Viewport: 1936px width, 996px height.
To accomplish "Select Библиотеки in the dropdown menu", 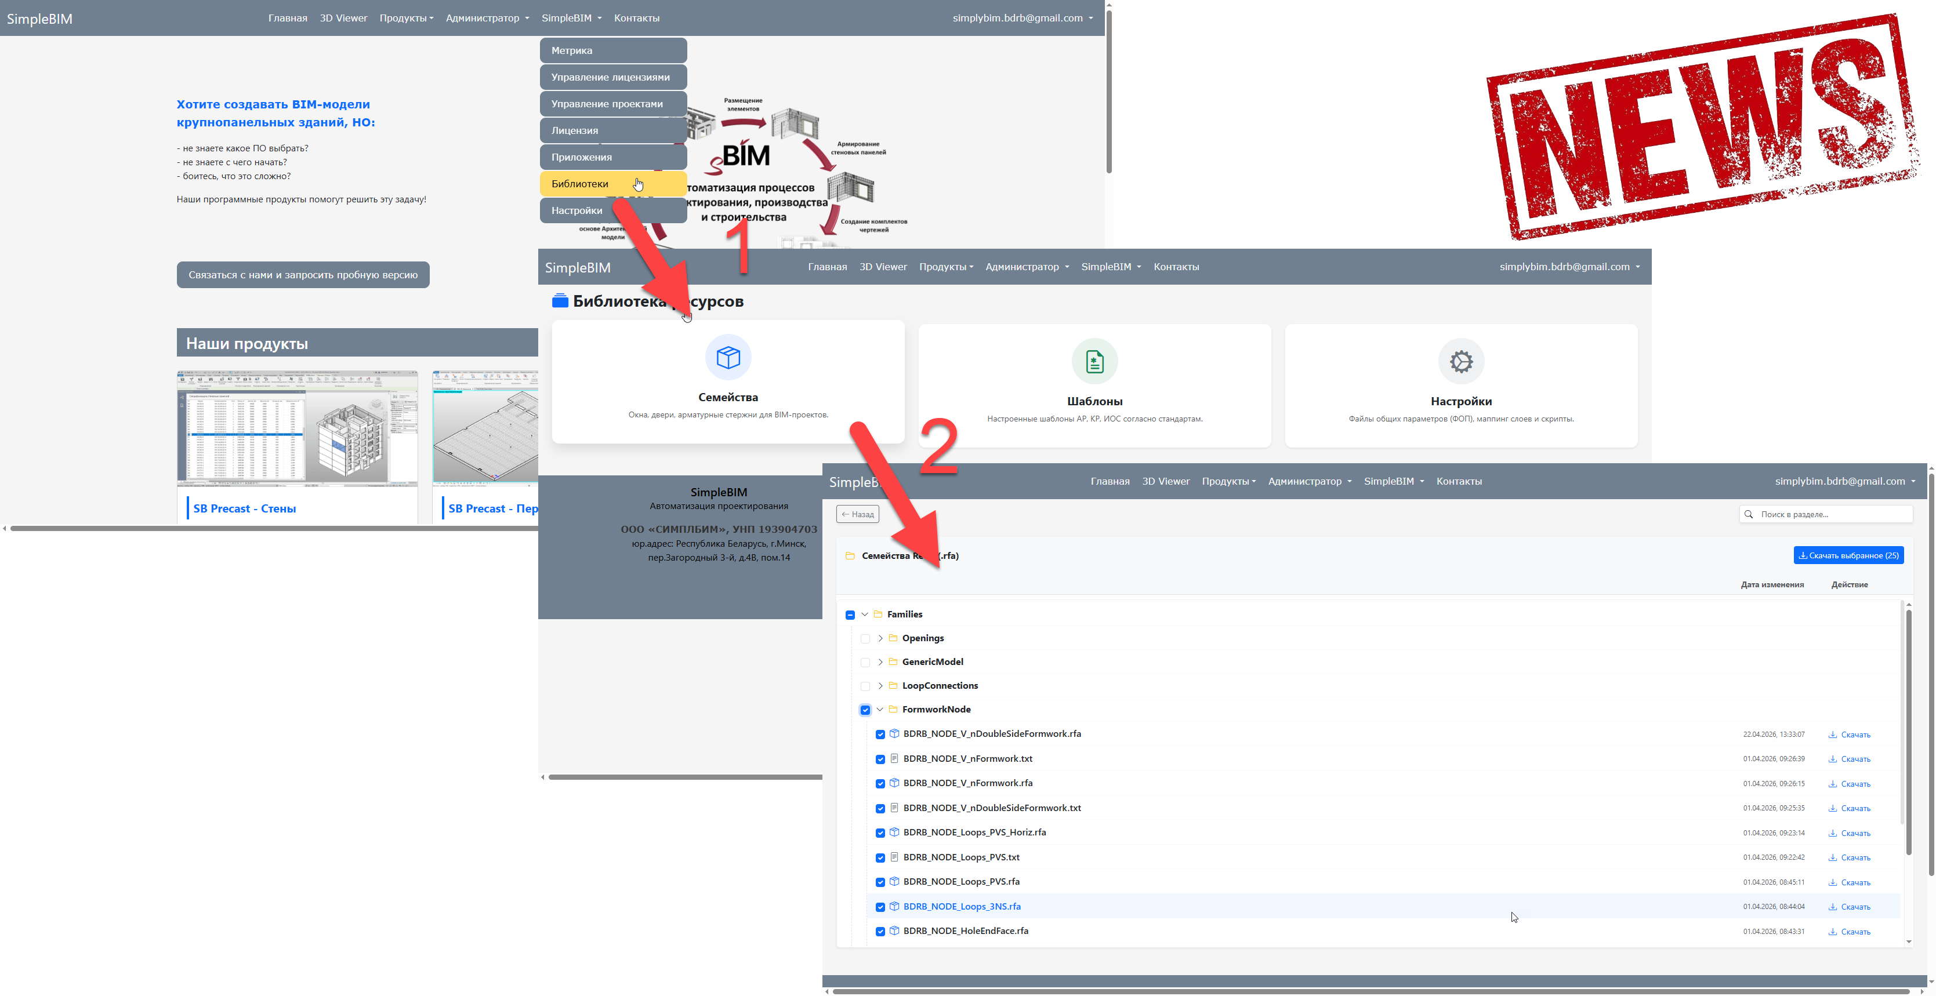I will pos(613,184).
